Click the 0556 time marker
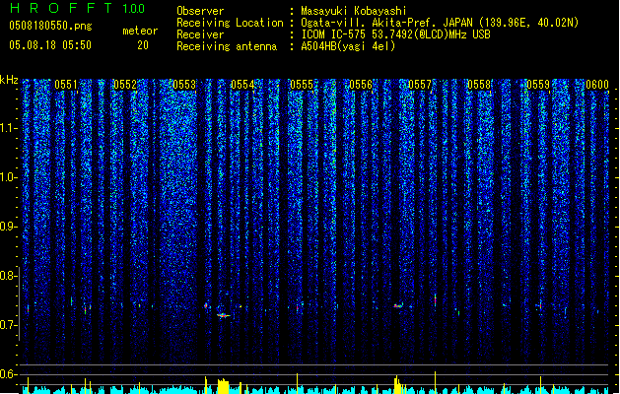 (361, 85)
